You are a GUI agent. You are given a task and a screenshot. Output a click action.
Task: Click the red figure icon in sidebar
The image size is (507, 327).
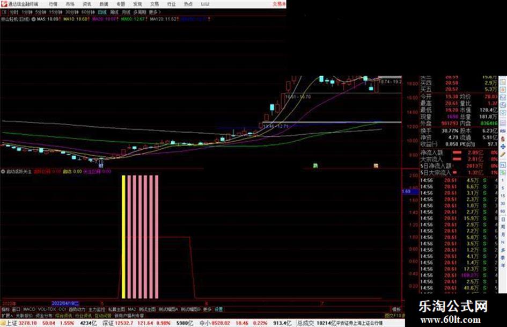coord(503,139)
